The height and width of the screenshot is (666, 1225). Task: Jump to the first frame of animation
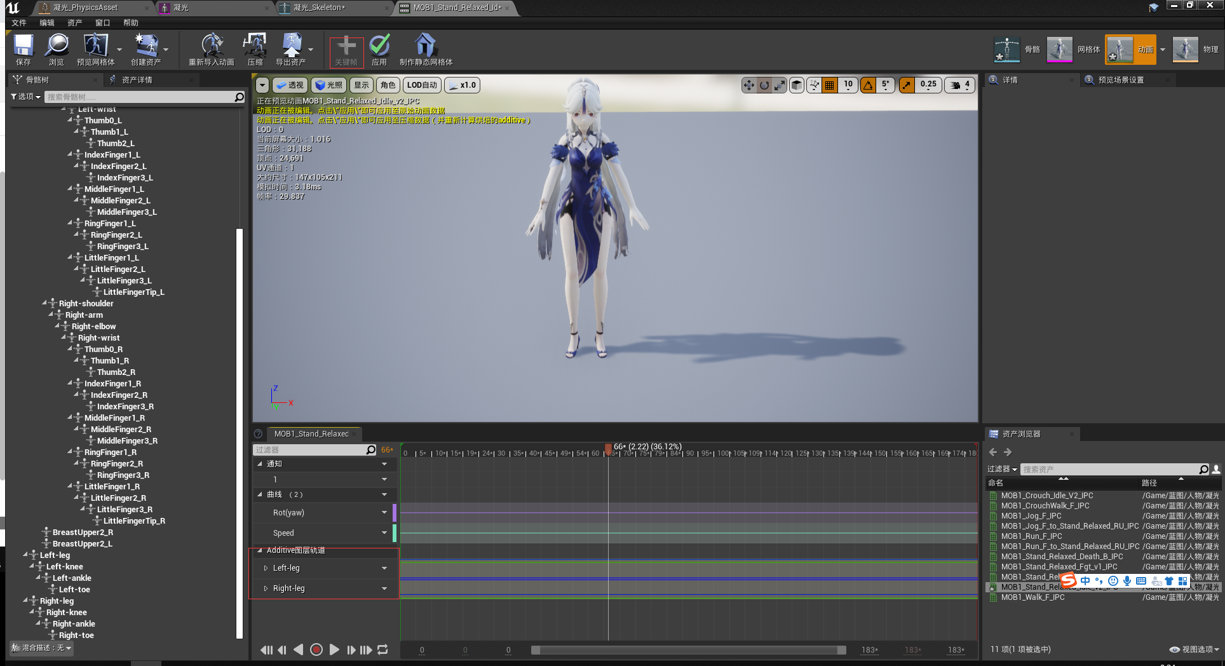point(266,649)
